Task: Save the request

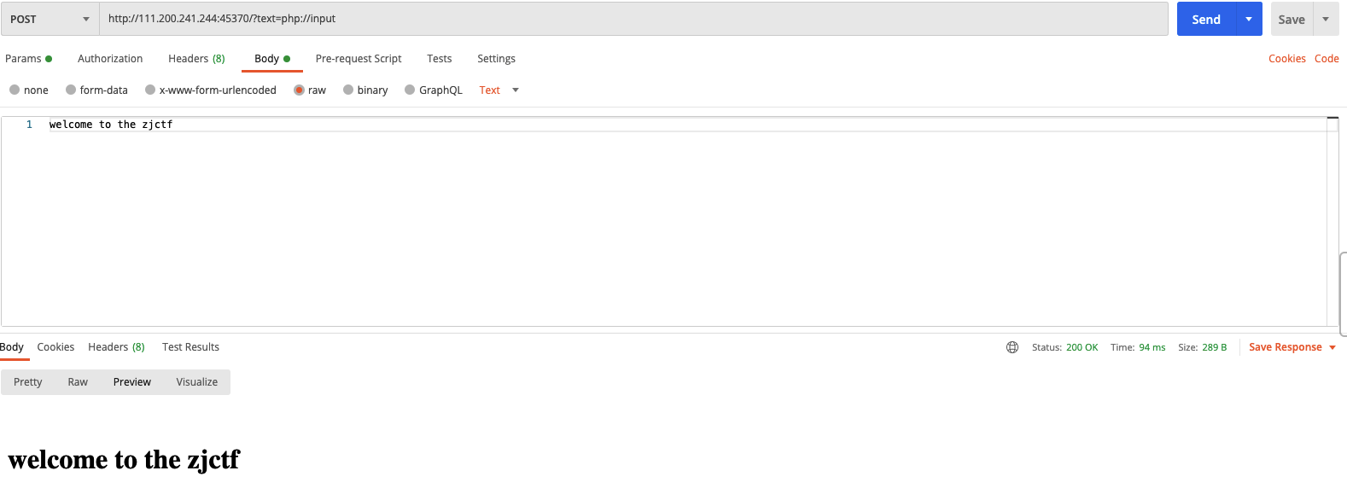Action: (1292, 19)
